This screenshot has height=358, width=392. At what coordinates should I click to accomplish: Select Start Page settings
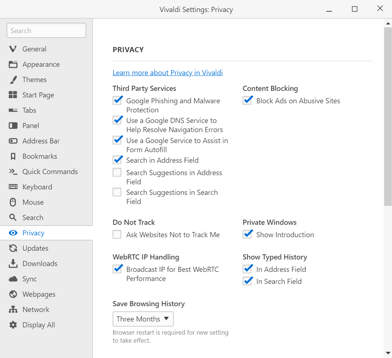[x=47, y=95]
